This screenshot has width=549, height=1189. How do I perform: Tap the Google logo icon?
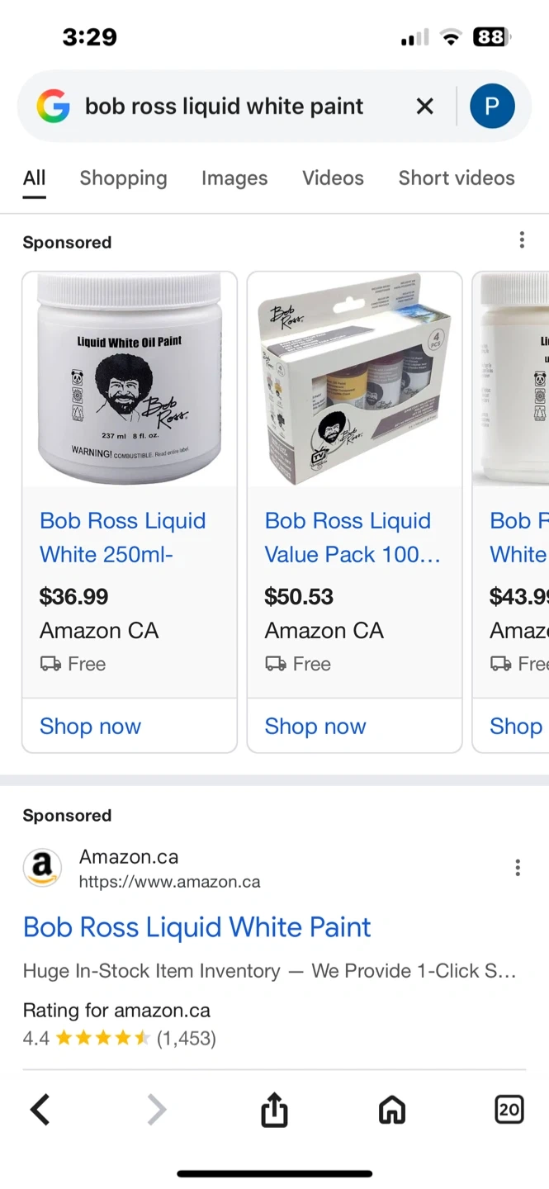[x=53, y=107]
